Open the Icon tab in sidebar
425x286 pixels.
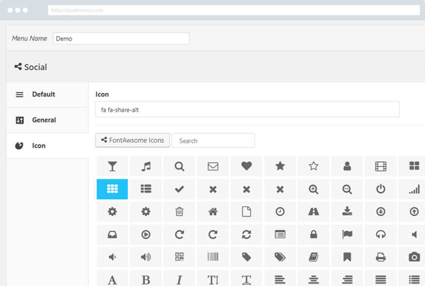[39, 146]
